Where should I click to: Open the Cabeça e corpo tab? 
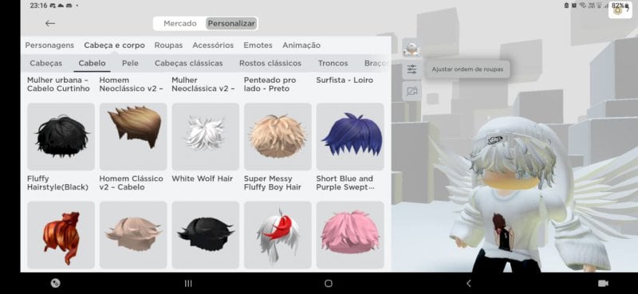[x=114, y=45]
